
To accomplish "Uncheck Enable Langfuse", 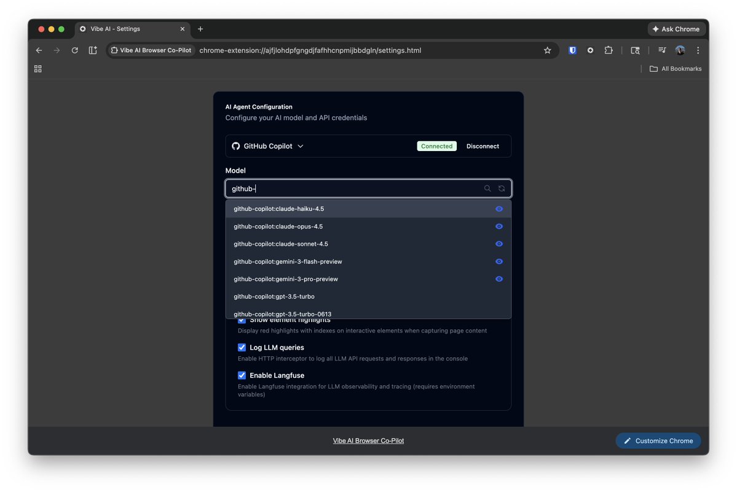I will (242, 375).
